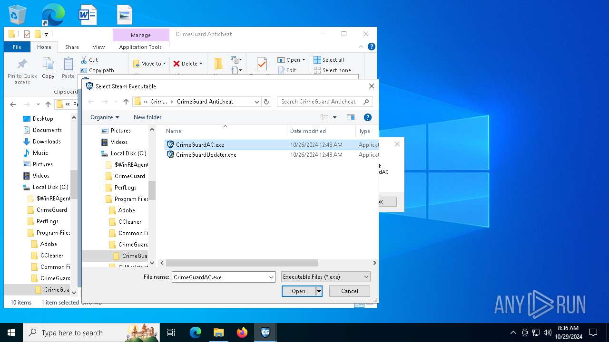Open Move to dropdown in Explorer ribbon
This screenshot has height=342, width=609.
tap(149, 63)
